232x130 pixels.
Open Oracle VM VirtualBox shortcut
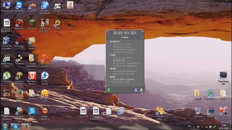click(x=7, y=43)
